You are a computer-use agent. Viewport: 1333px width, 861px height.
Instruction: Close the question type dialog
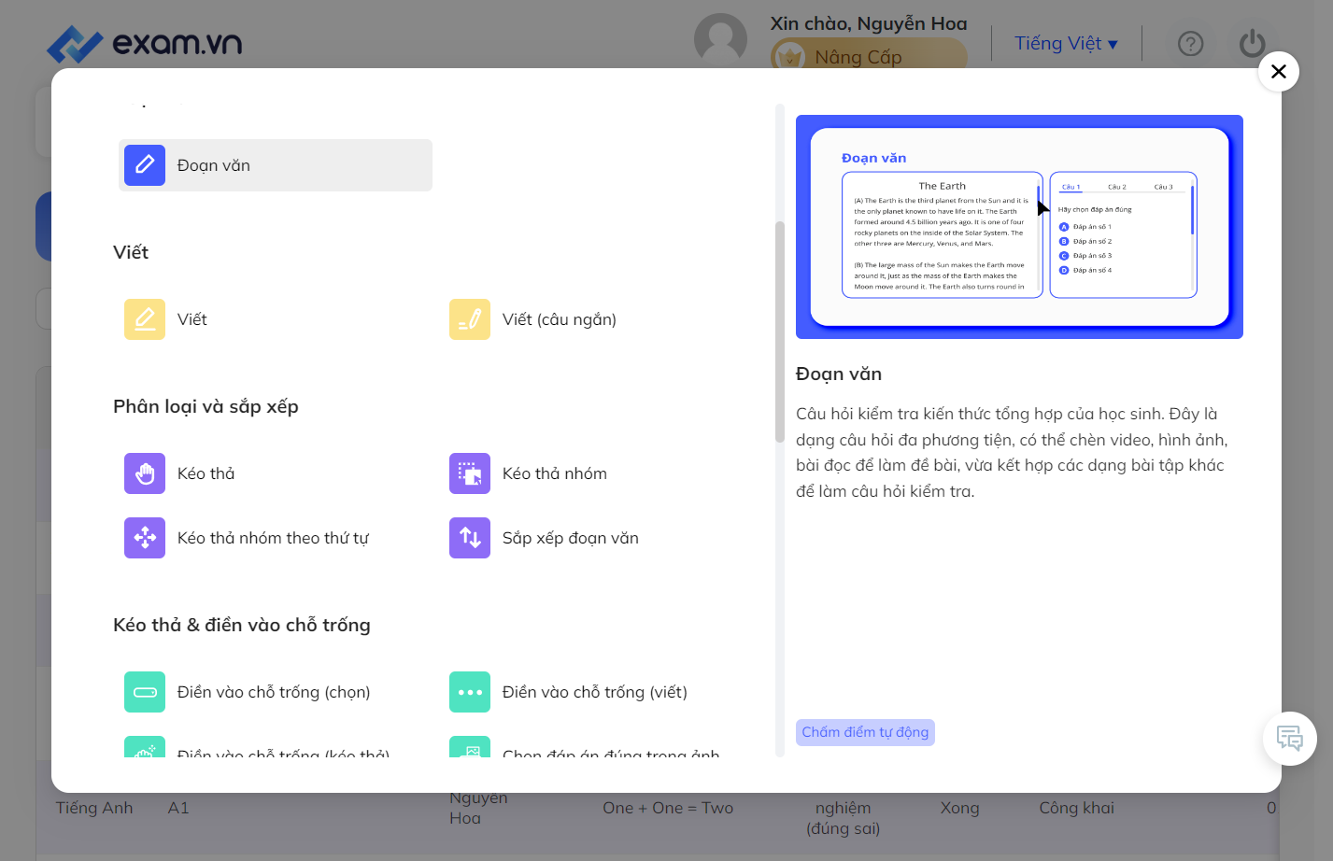[x=1279, y=71]
